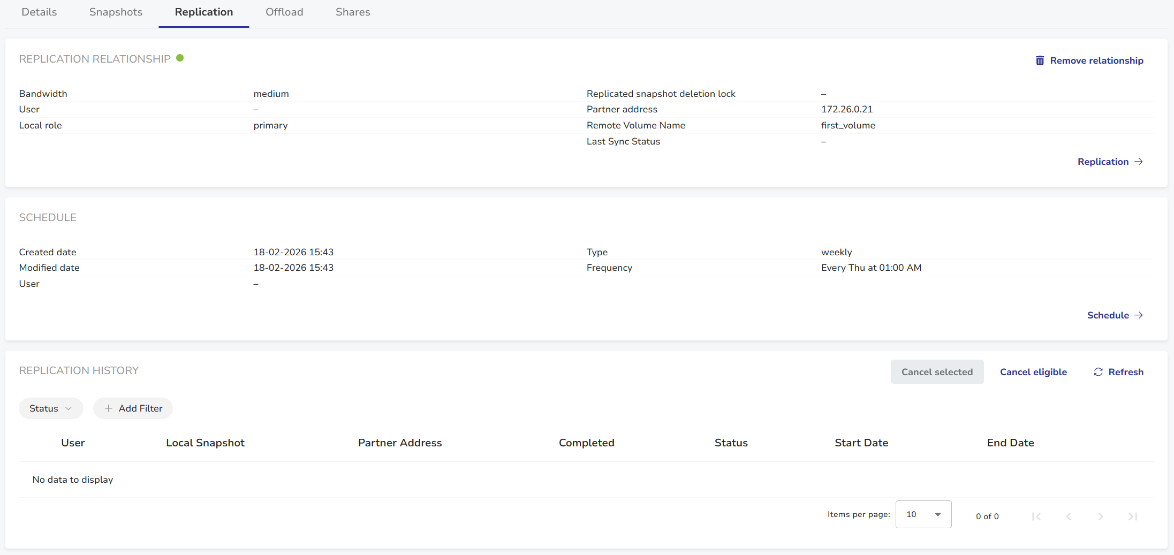Go to previous page of history
This screenshot has width=1174, height=555.
click(1069, 516)
